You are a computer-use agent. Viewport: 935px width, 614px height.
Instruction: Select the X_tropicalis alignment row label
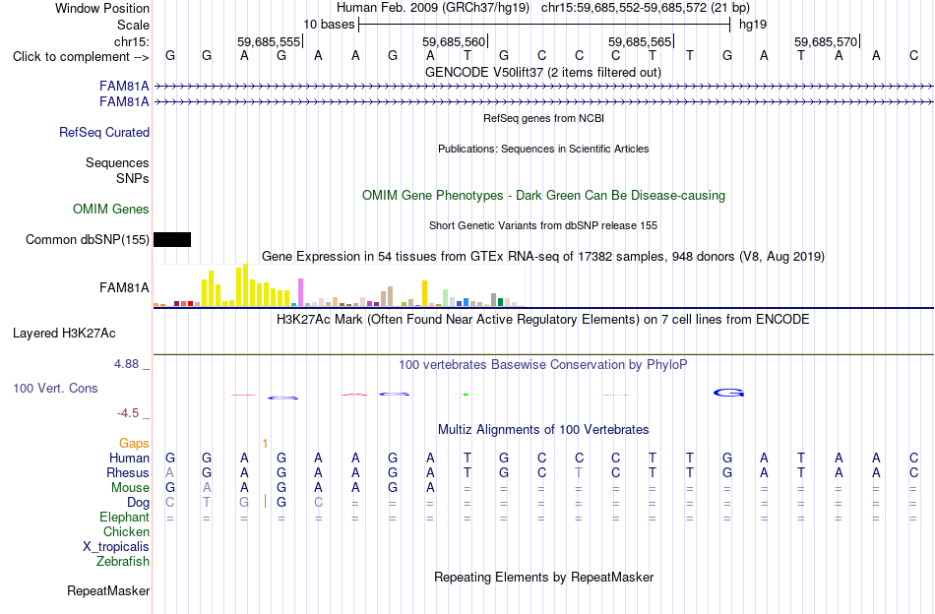click(116, 547)
